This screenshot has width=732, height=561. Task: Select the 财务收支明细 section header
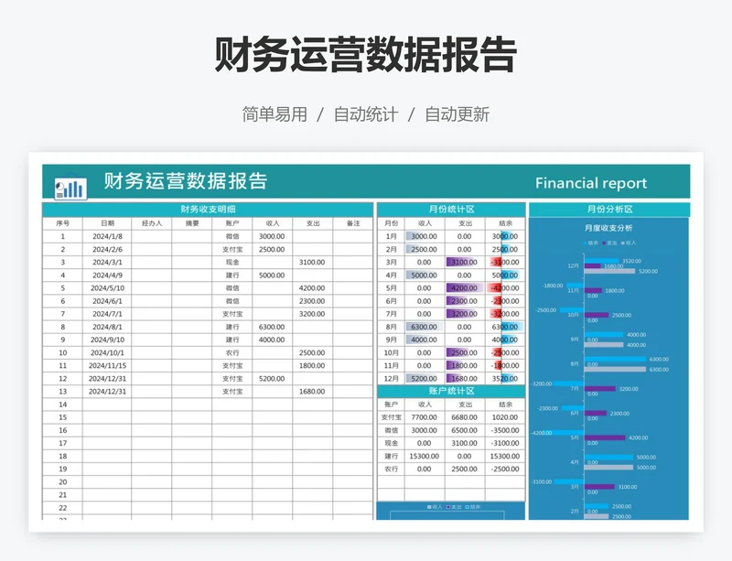(x=208, y=210)
